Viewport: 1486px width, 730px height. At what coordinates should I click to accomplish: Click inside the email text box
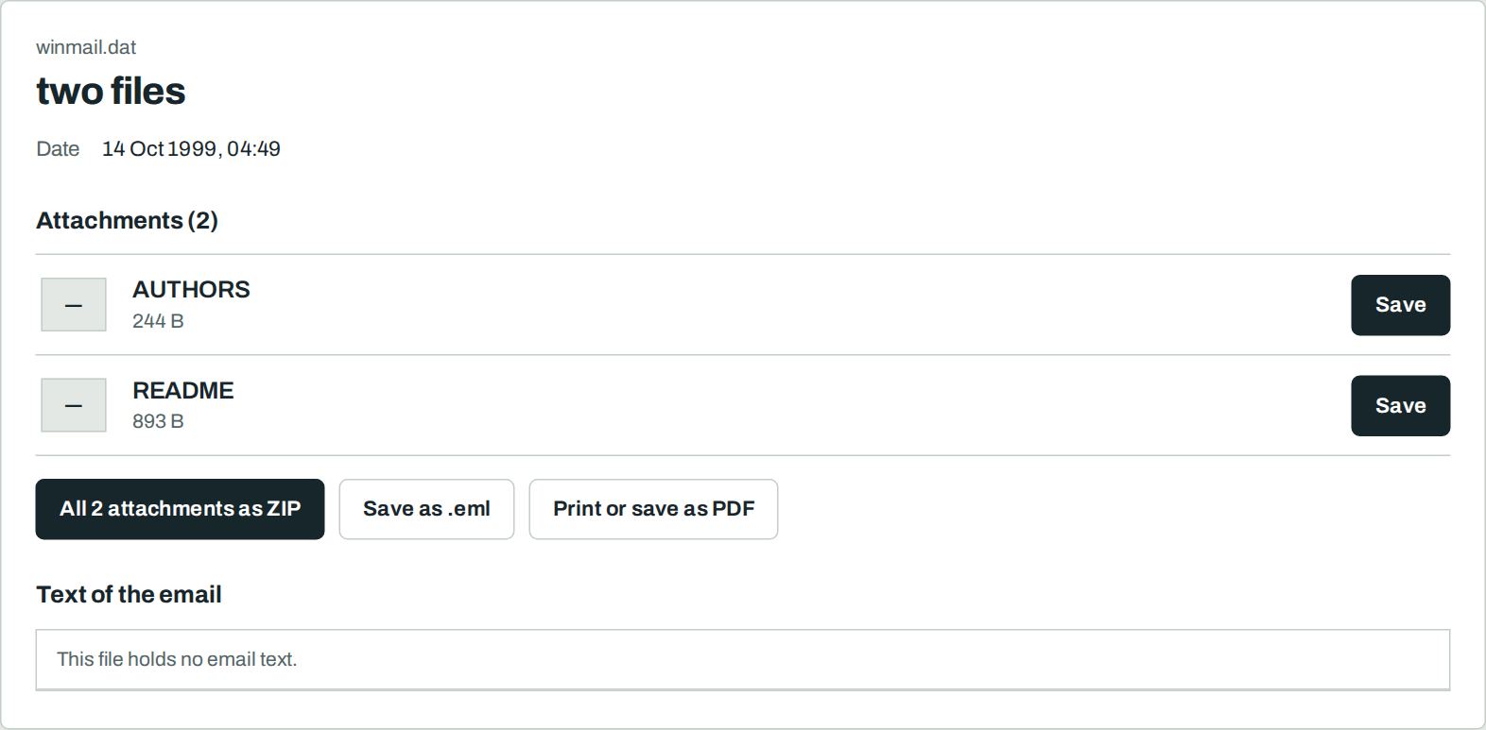[x=743, y=659]
